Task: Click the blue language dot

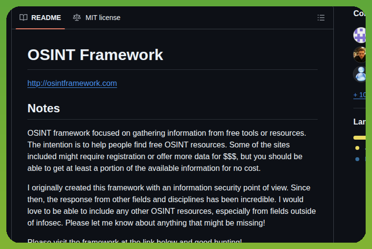Action: click(357, 159)
